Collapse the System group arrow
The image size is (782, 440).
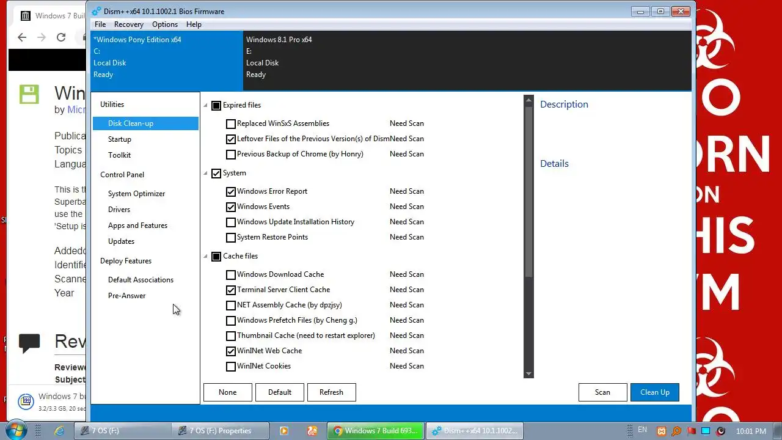pos(206,174)
